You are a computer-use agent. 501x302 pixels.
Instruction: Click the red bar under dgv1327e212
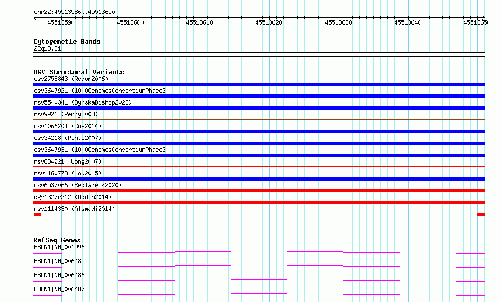[x=259, y=202]
